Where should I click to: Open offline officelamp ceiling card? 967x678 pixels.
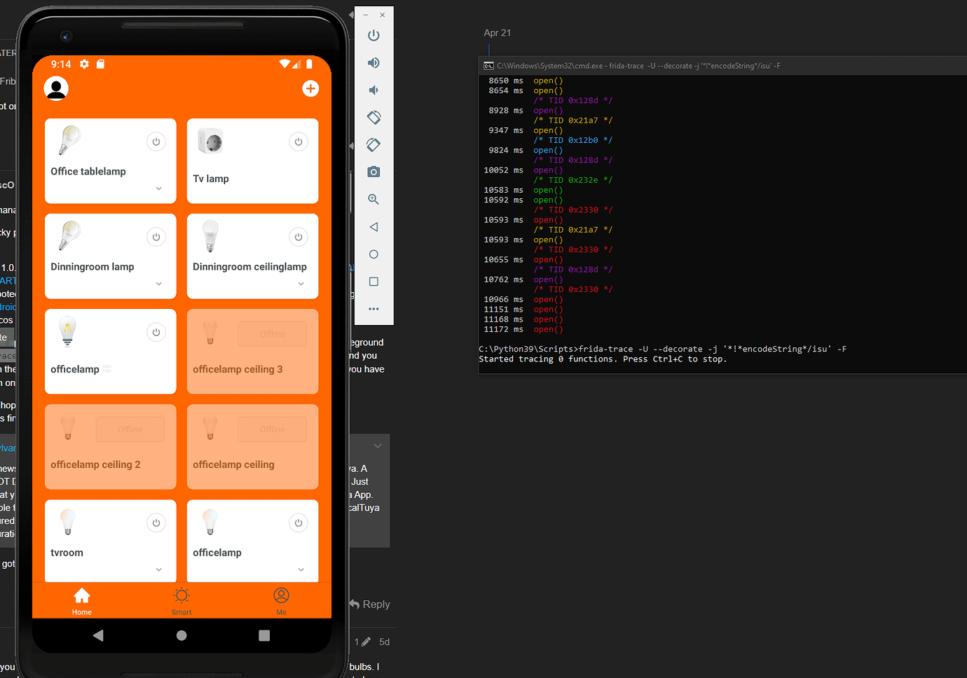click(x=252, y=447)
